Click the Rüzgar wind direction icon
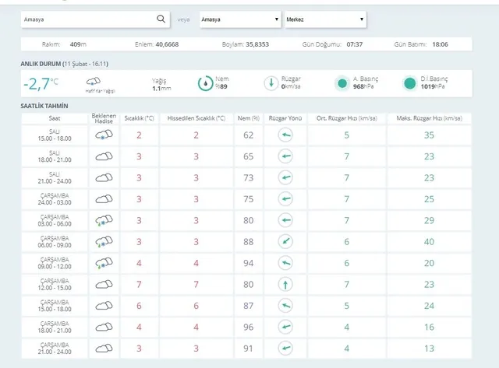Viewport: 499px width, 368px height. click(270, 83)
